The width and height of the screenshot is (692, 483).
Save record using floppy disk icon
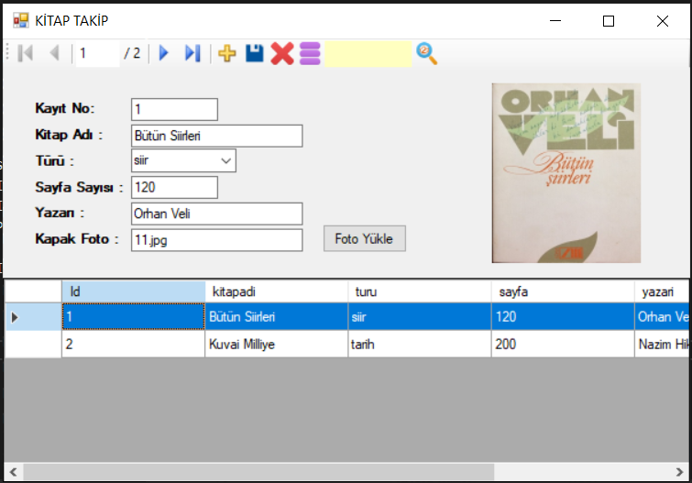point(254,53)
